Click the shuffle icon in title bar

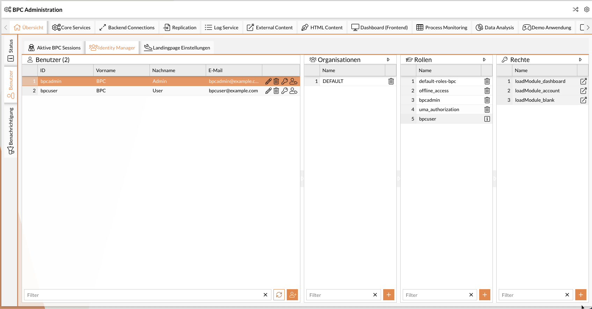coord(576,9)
